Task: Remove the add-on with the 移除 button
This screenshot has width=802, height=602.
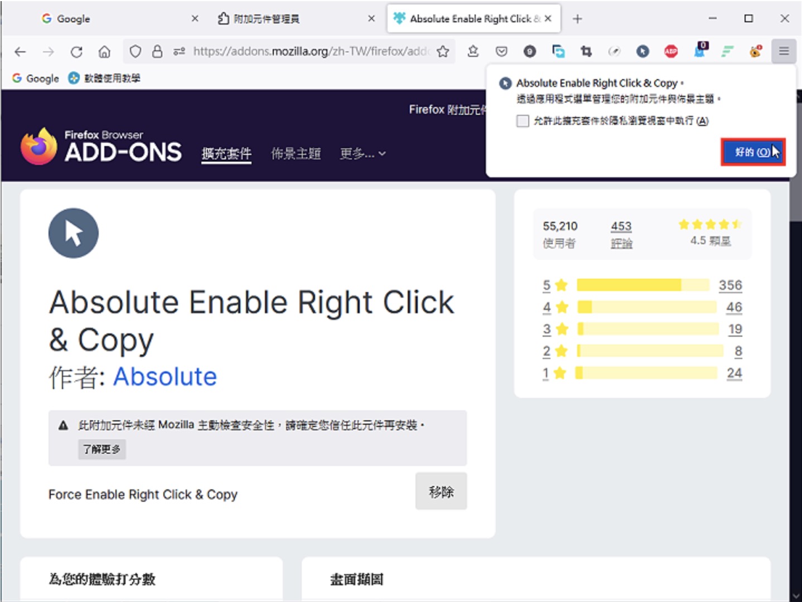Action: pos(441,492)
